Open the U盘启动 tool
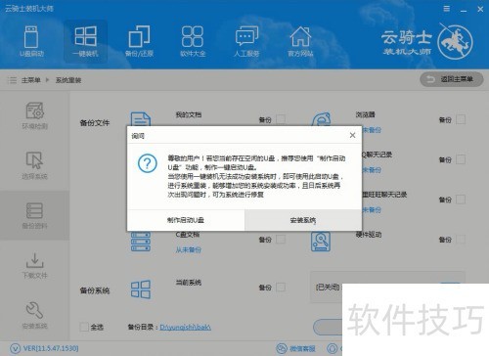Screen dimensions: 489x356 31,41
